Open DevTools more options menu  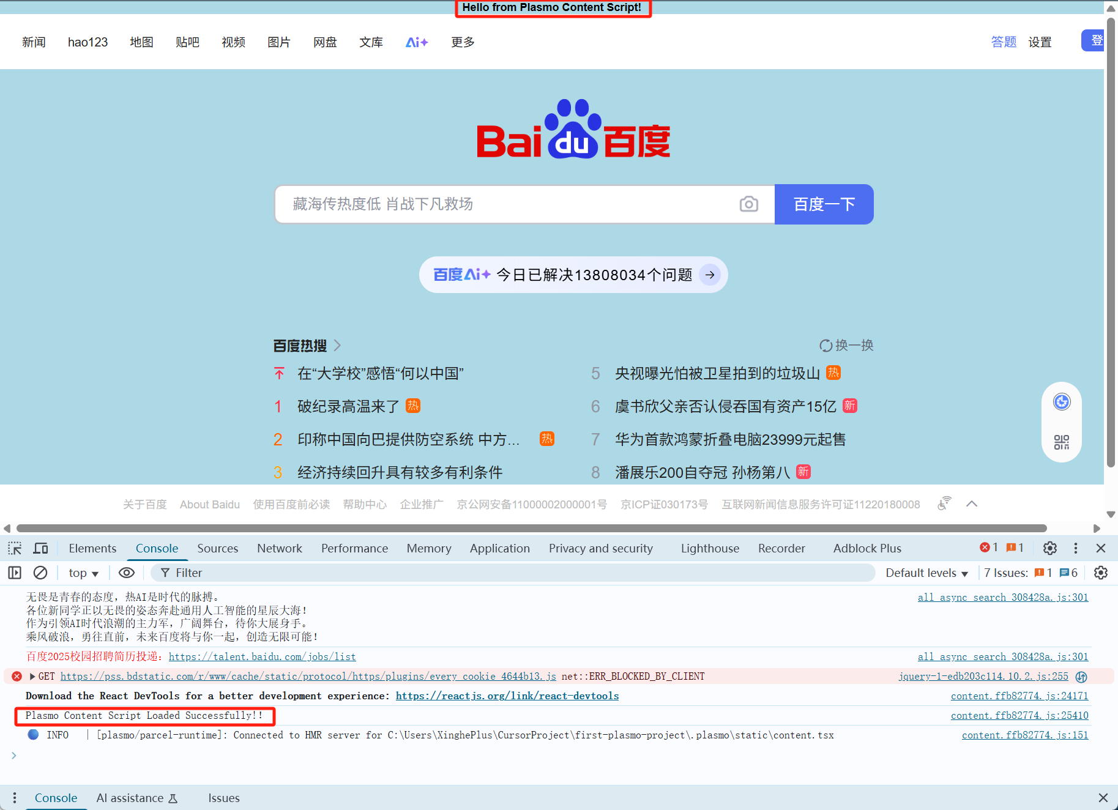coord(1076,548)
